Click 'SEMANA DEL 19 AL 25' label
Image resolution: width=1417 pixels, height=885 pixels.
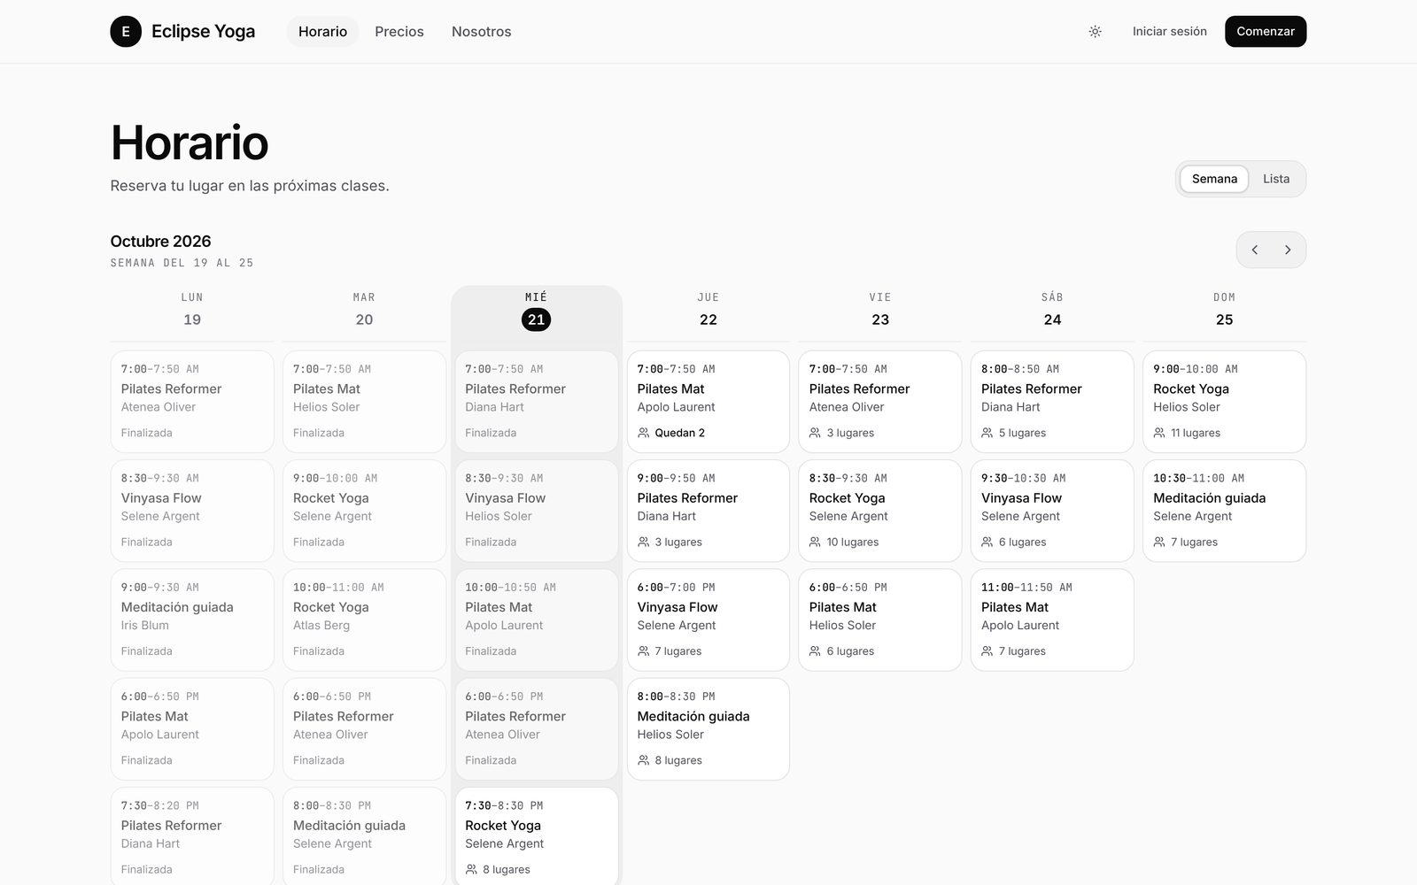182,263
